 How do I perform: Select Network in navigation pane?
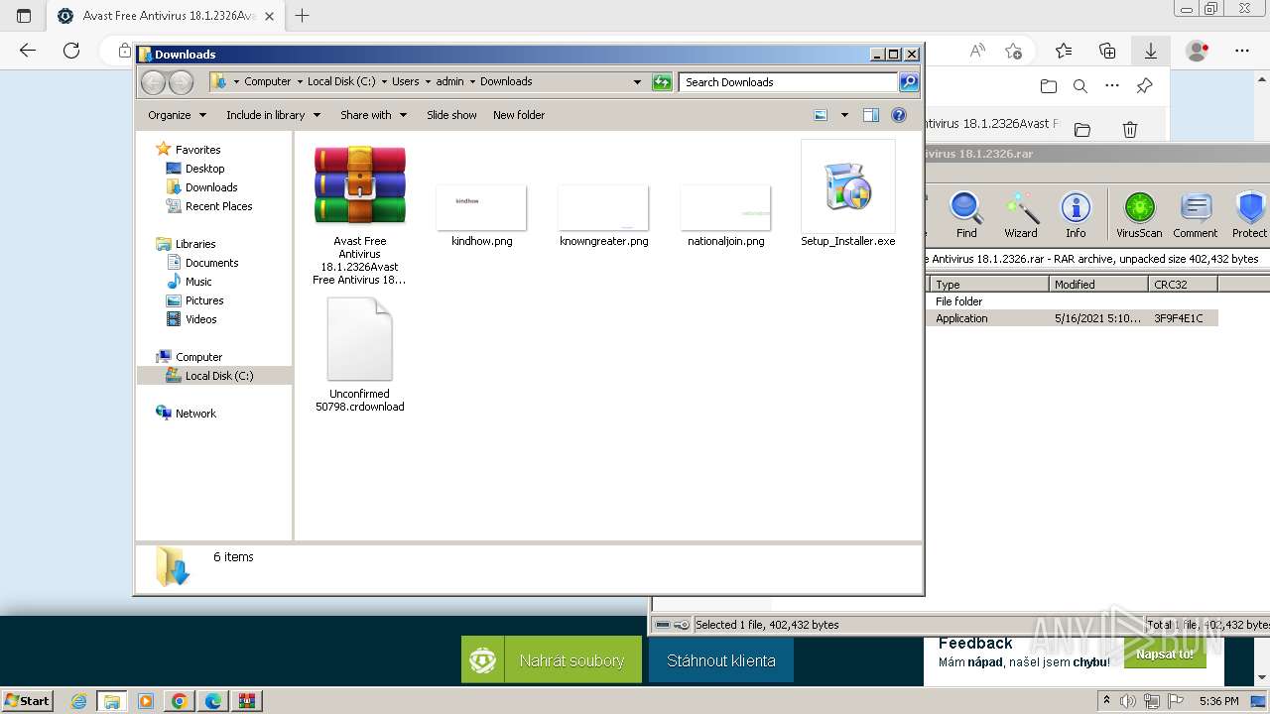point(195,414)
